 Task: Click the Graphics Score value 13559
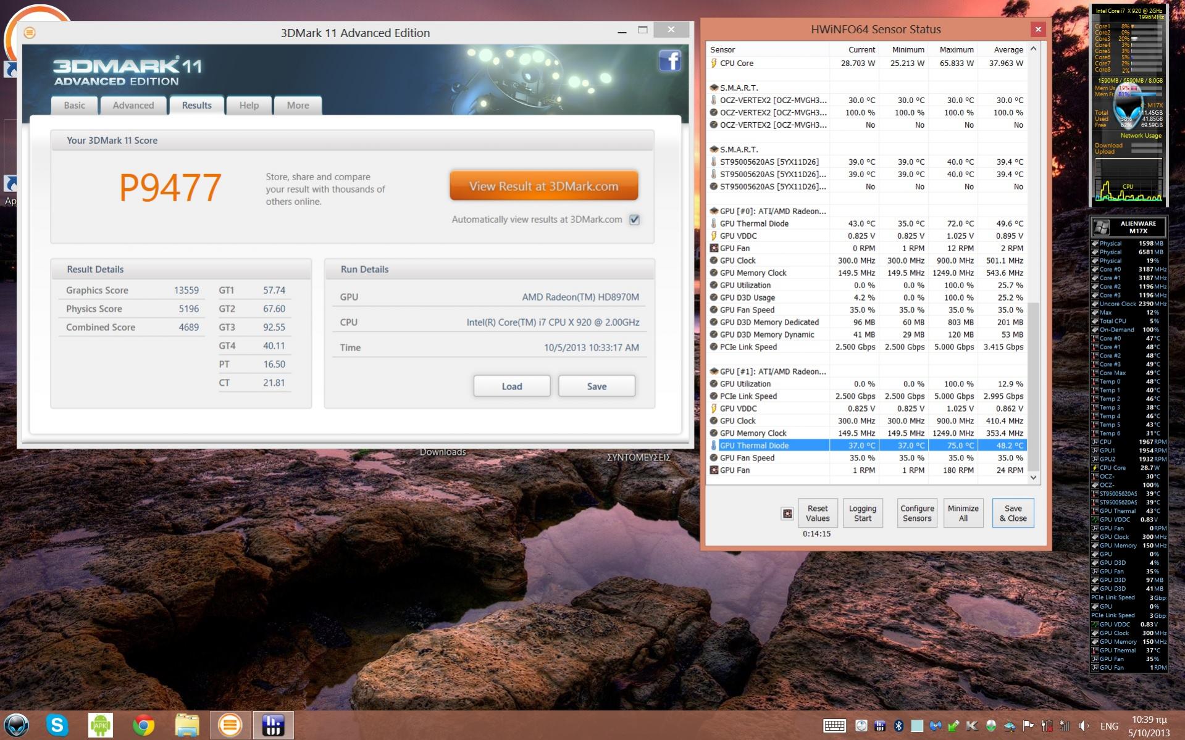[x=186, y=290]
